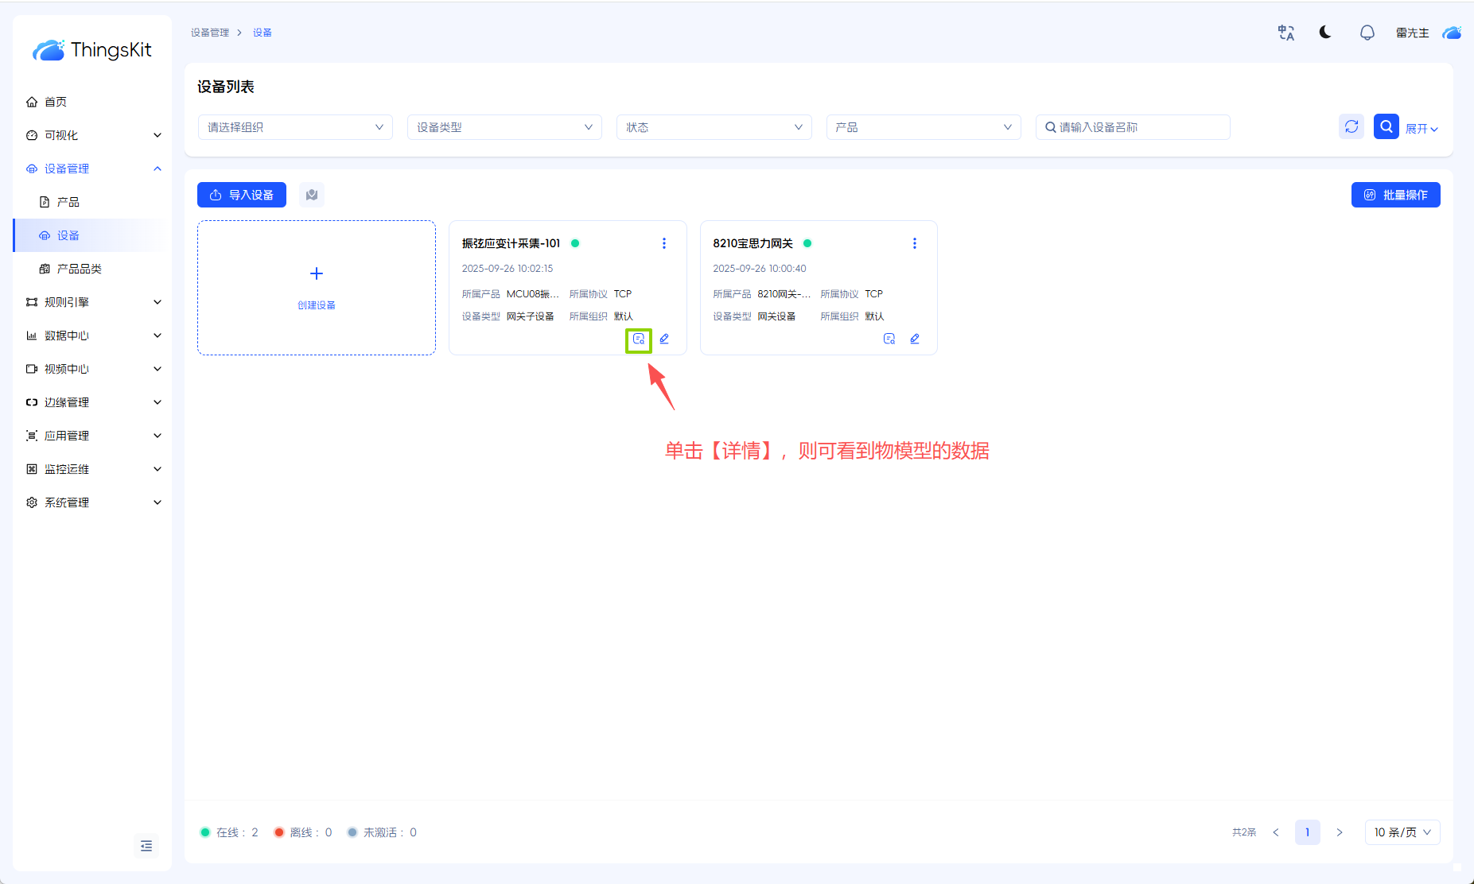Click the refresh/reset filter icon
The image size is (1474, 884).
[x=1351, y=127]
